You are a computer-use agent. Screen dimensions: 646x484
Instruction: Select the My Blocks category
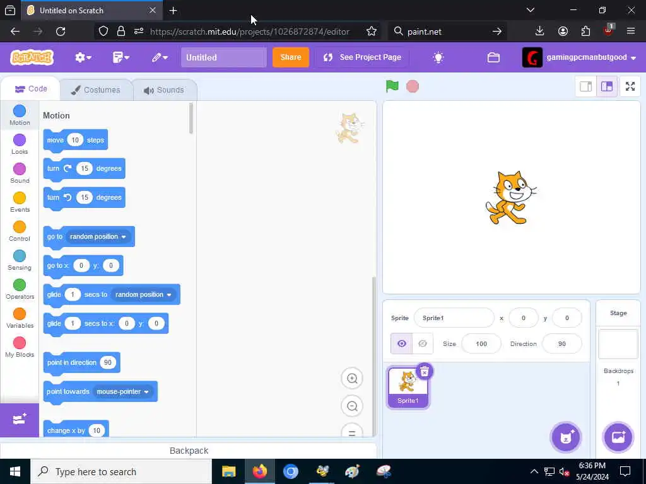tap(20, 347)
